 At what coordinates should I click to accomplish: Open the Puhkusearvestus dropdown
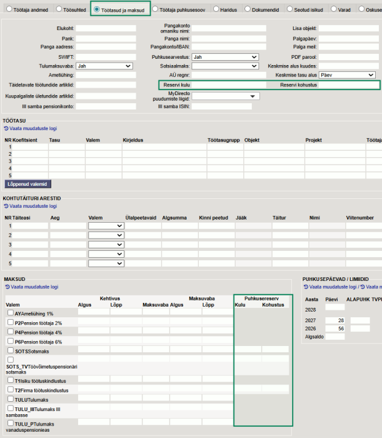tap(225, 57)
